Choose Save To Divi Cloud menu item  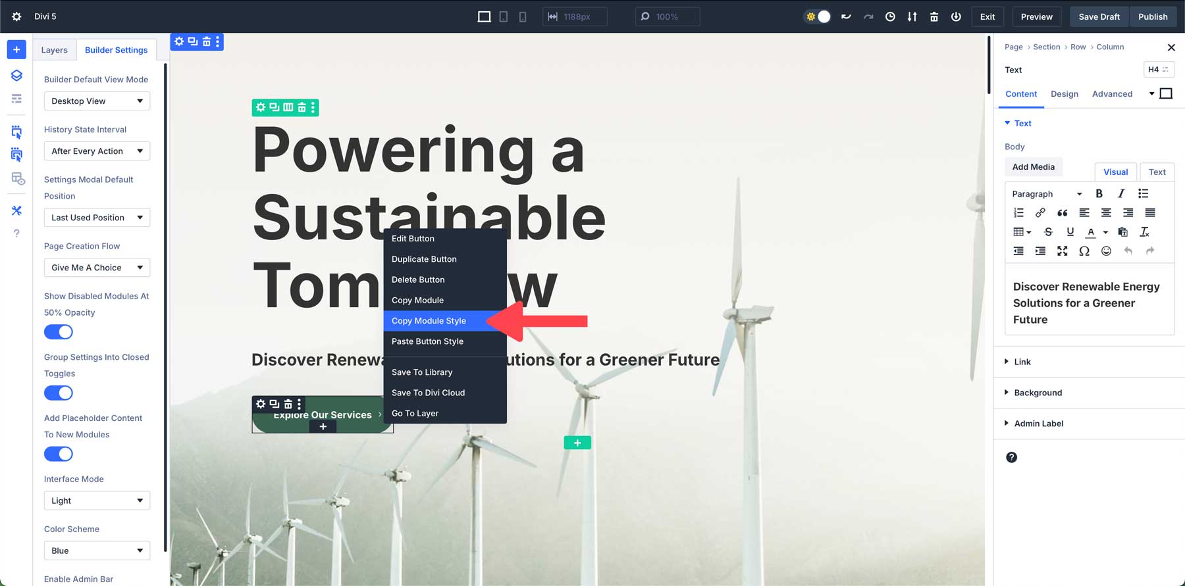pos(445,393)
